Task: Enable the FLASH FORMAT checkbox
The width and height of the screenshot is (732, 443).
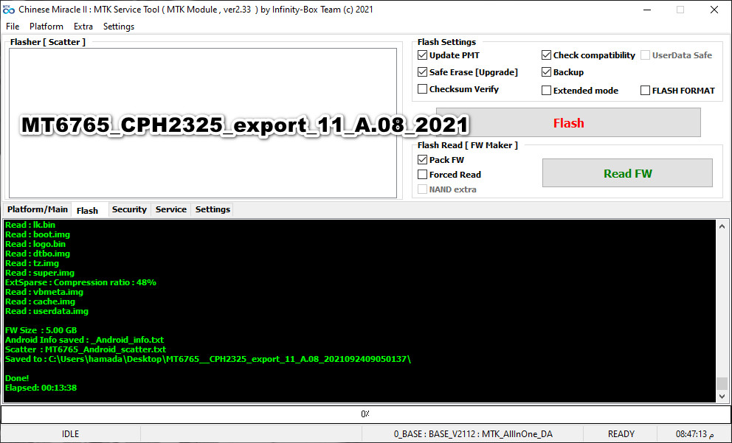Action: [645, 89]
